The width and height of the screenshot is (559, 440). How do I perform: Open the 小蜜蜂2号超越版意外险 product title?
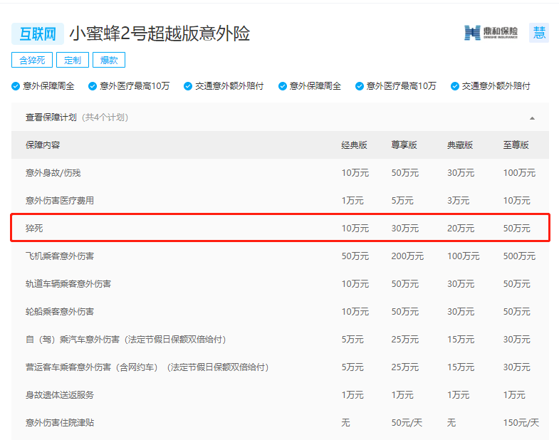160,34
